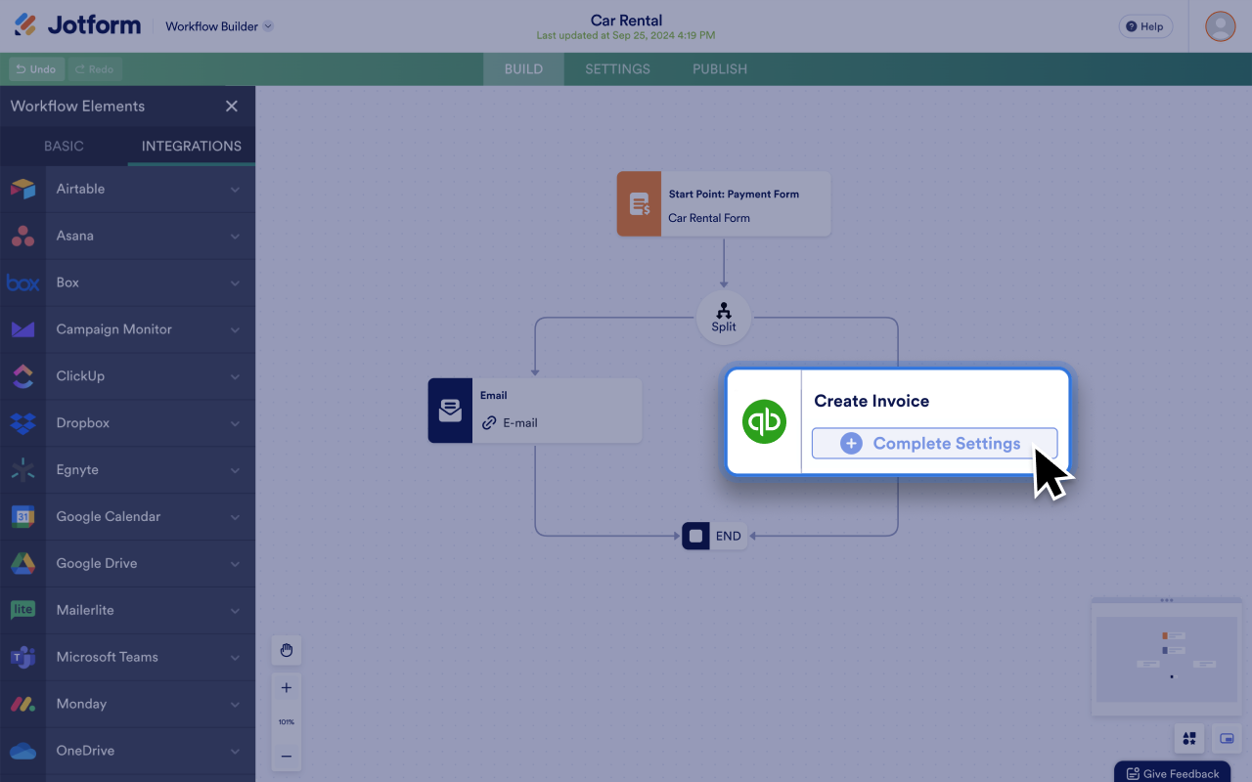The height and width of the screenshot is (782, 1252).
Task: Click the minimap preview thumbnail
Action: (x=1166, y=659)
